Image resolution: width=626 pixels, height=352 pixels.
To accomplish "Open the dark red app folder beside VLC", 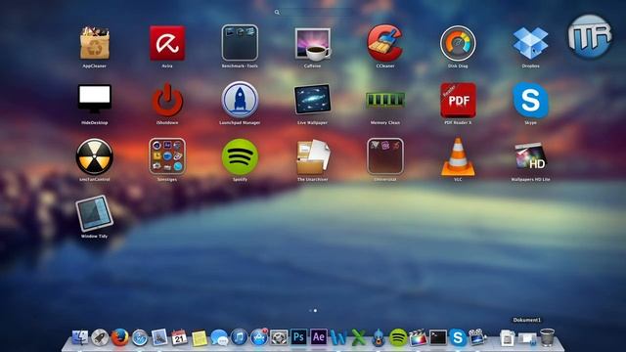I will tap(385, 156).
